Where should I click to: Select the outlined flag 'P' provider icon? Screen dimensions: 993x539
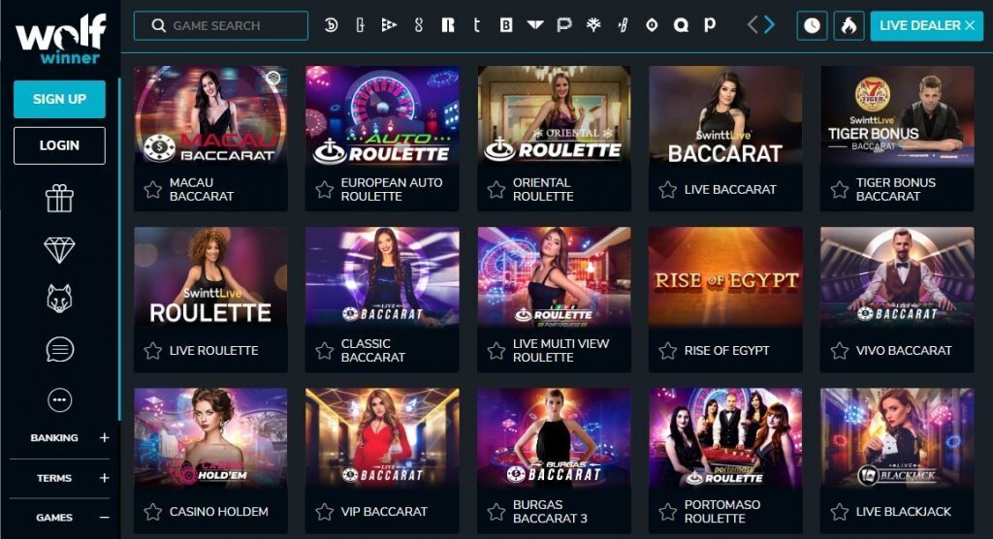[x=563, y=25]
